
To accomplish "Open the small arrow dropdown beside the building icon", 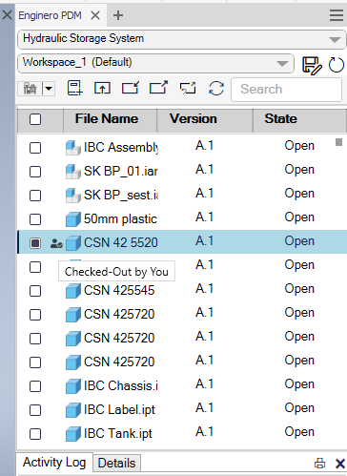I will click(49, 89).
